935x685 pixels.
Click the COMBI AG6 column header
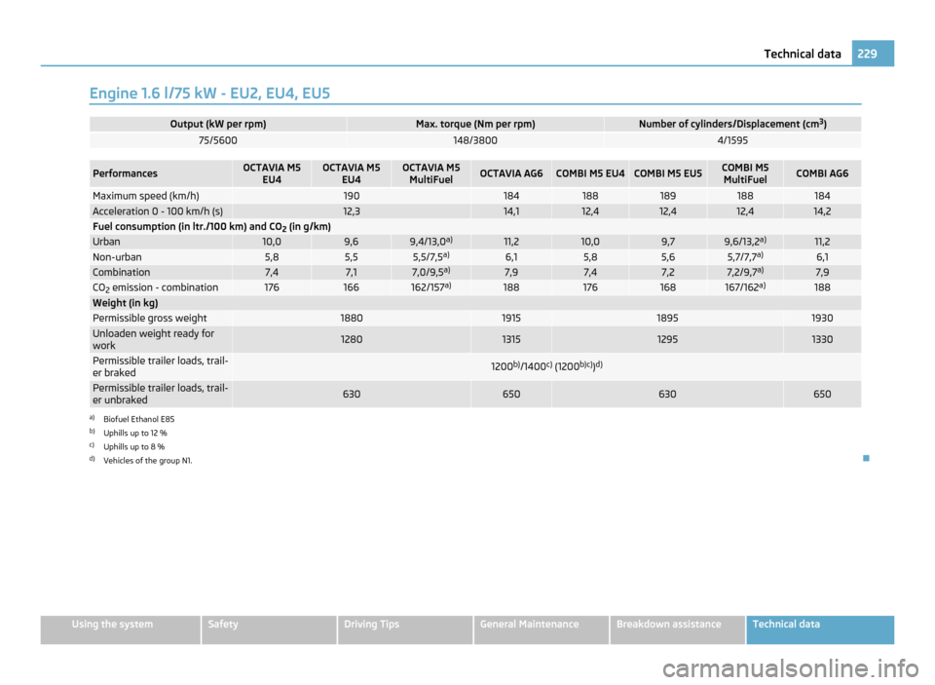[822, 173]
